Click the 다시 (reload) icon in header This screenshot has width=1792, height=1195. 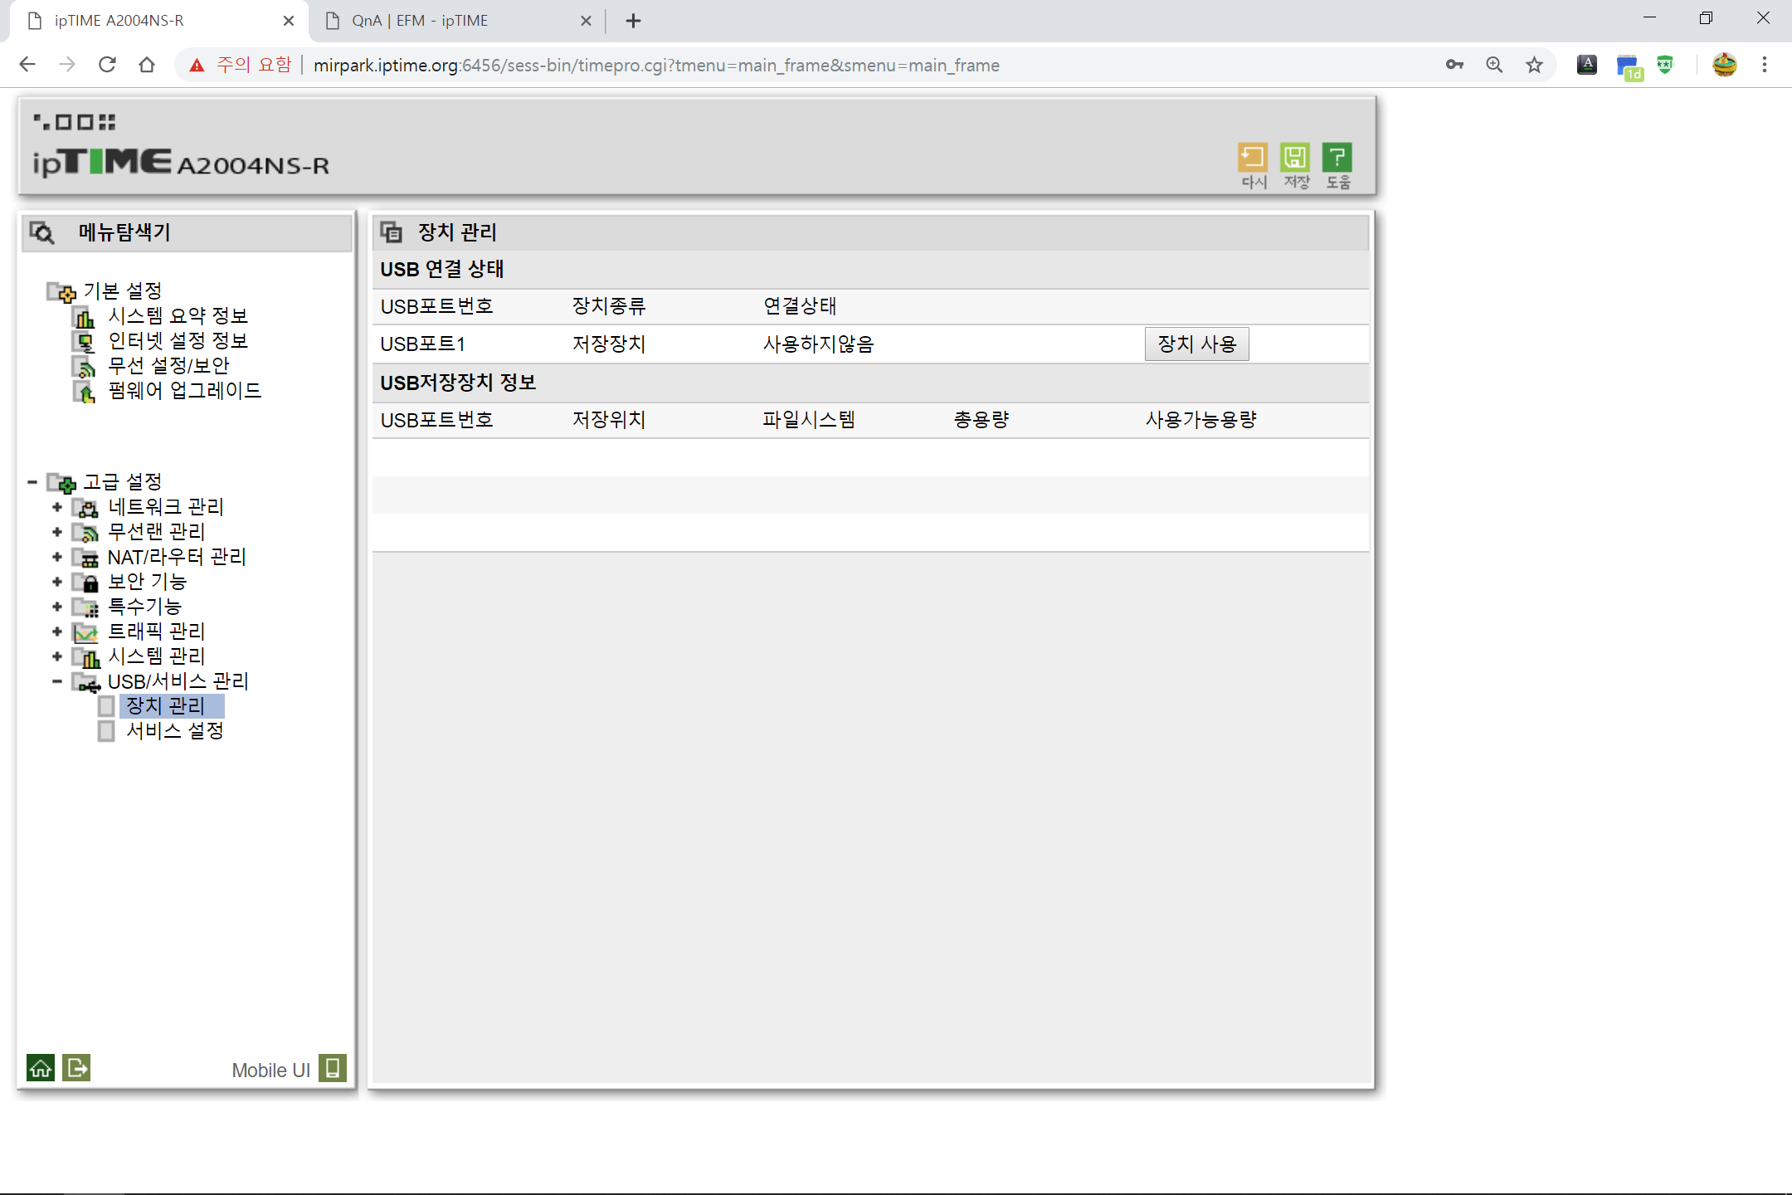coord(1253,158)
